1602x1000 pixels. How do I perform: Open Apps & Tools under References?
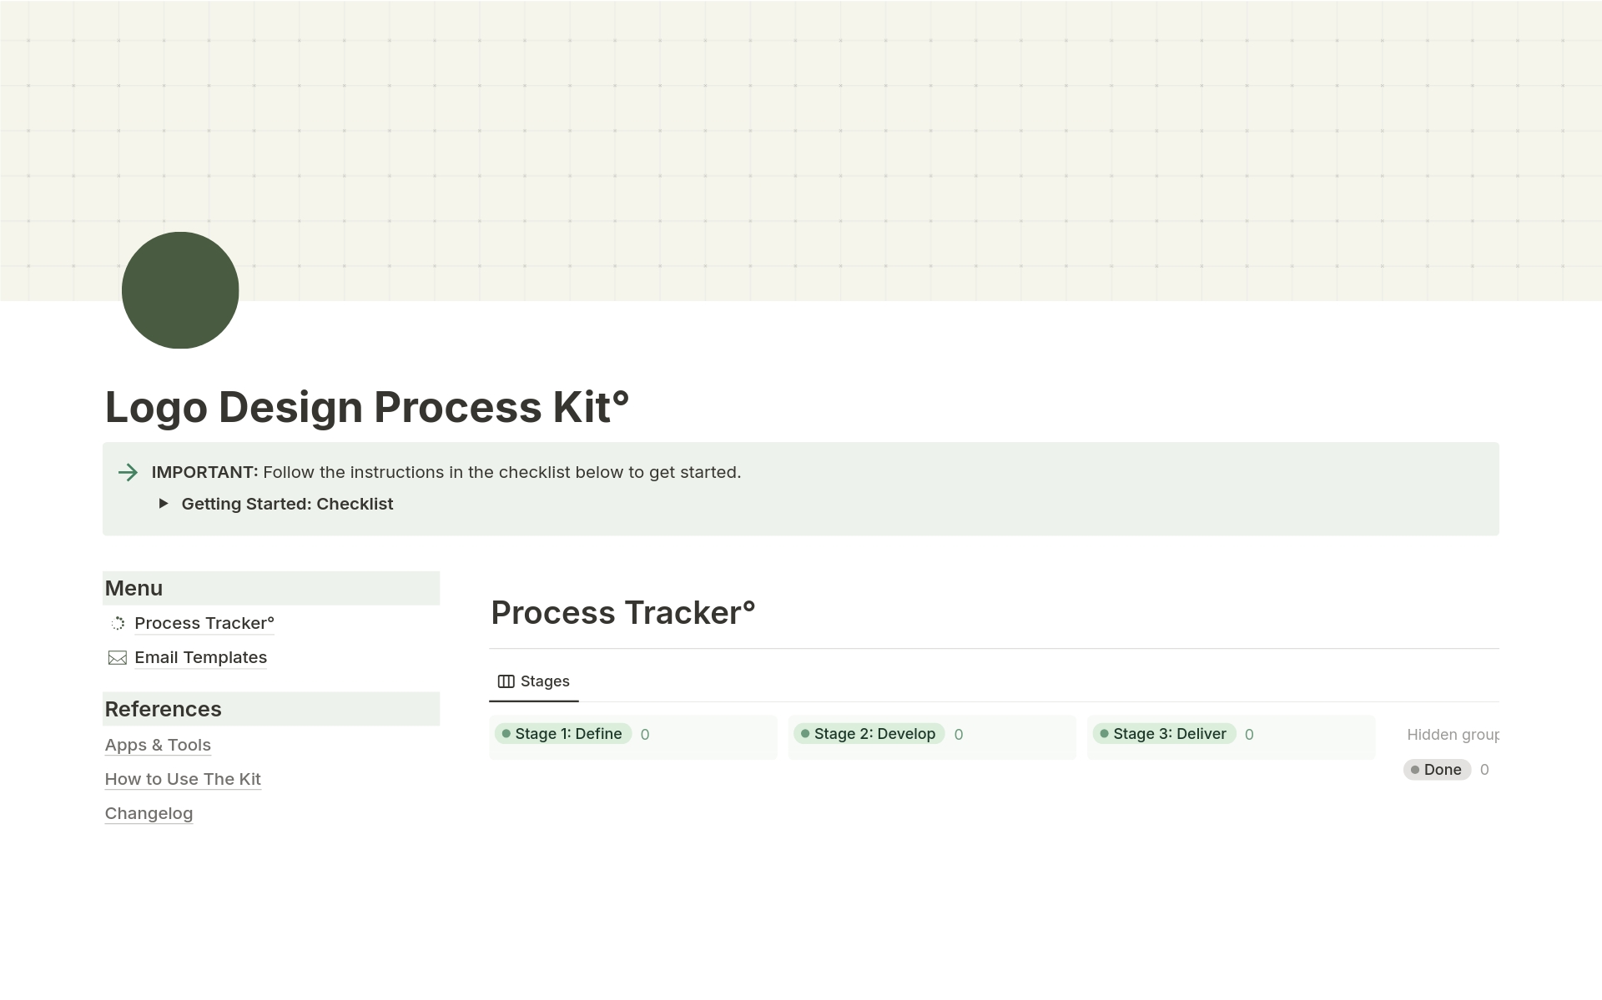158,745
